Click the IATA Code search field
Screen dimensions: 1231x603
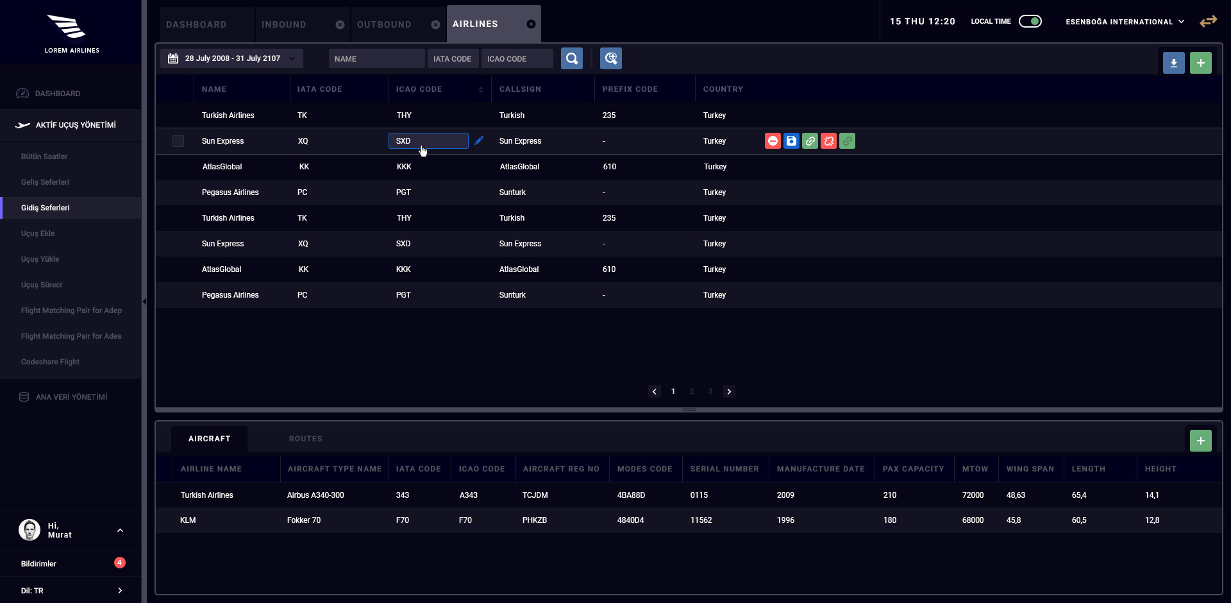[453, 58]
